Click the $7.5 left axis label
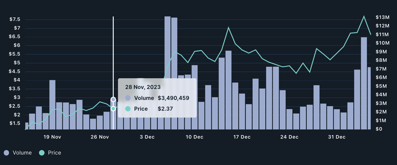The height and width of the screenshot is (165, 397). 15,19
